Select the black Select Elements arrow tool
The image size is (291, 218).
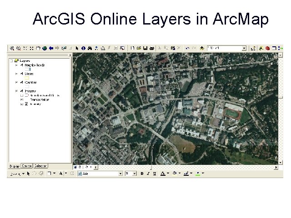(x=77, y=49)
